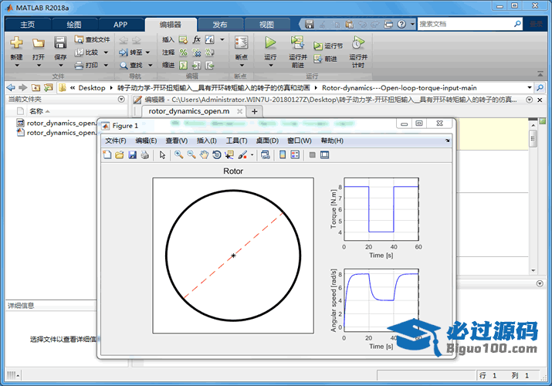Click Find Files (查找文件) in the ribbon

pyautogui.click(x=92, y=40)
